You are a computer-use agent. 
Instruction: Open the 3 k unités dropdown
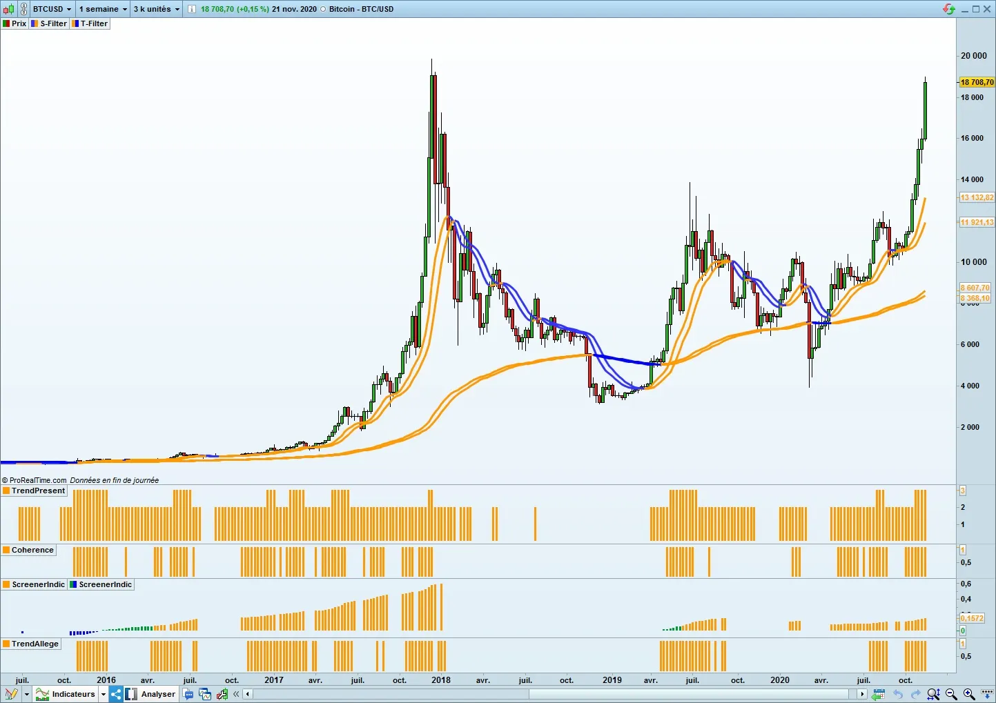click(157, 9)
